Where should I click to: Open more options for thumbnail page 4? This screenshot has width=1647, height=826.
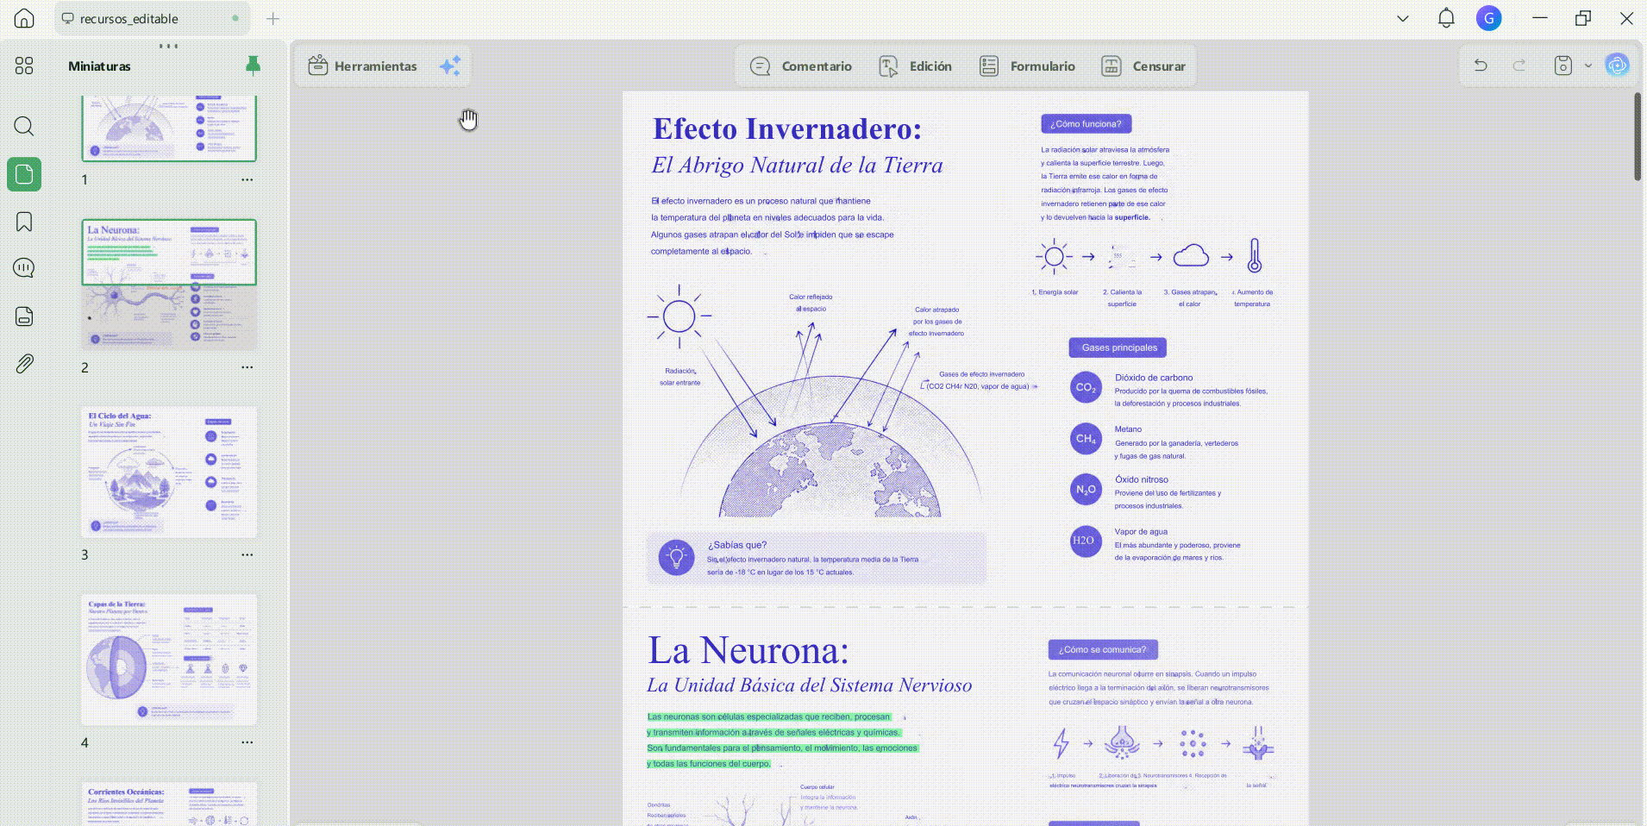pos(247,742)
